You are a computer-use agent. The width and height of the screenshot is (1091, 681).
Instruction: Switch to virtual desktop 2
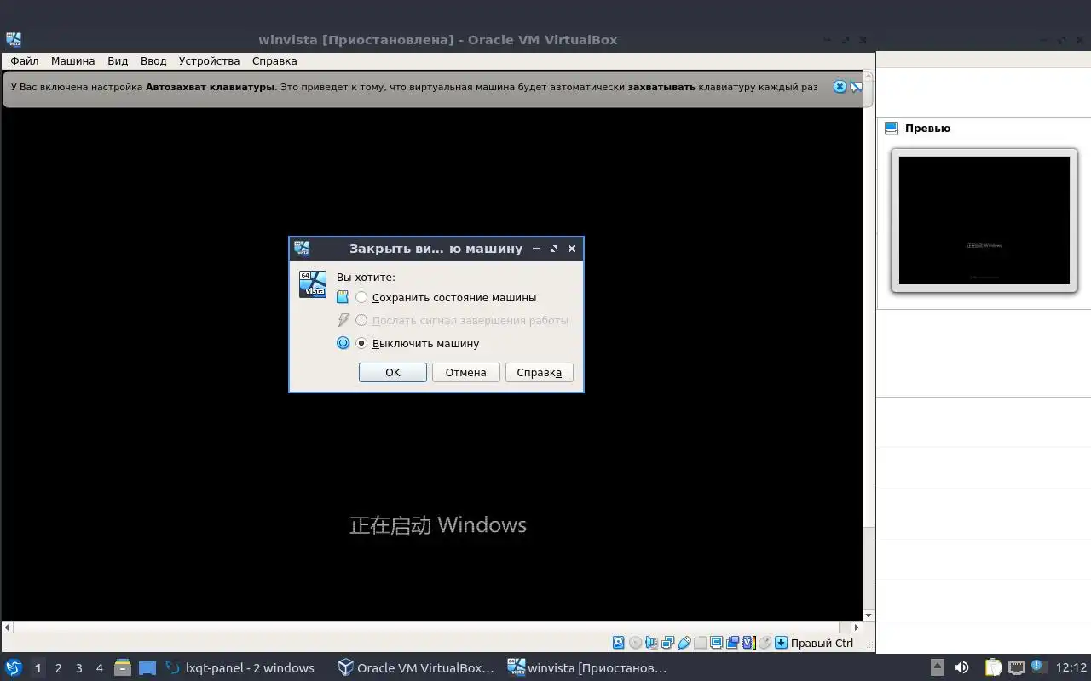tap(58, 668)
